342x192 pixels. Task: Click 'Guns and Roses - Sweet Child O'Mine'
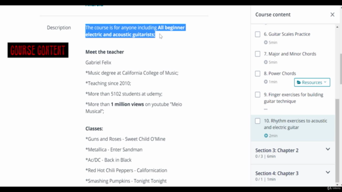(126, 139)
